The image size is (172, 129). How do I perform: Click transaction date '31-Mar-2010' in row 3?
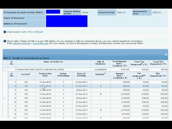[45, 90]
